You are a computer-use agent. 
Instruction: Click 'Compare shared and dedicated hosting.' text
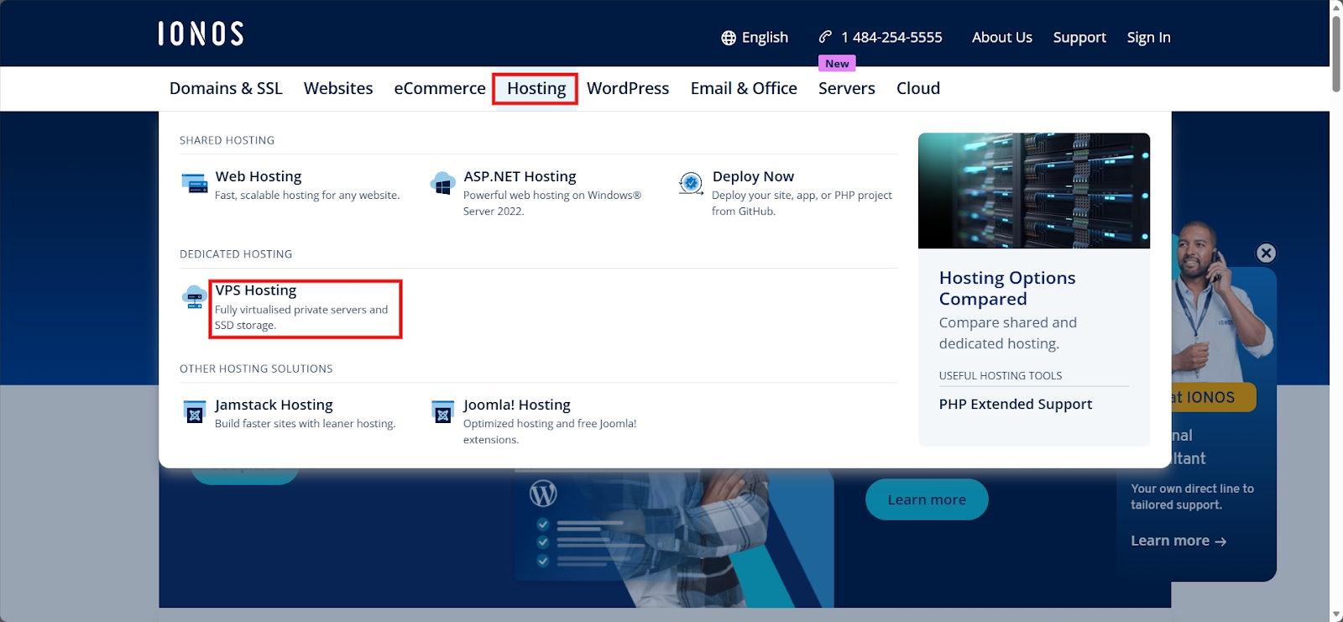tap(1008, 333)
